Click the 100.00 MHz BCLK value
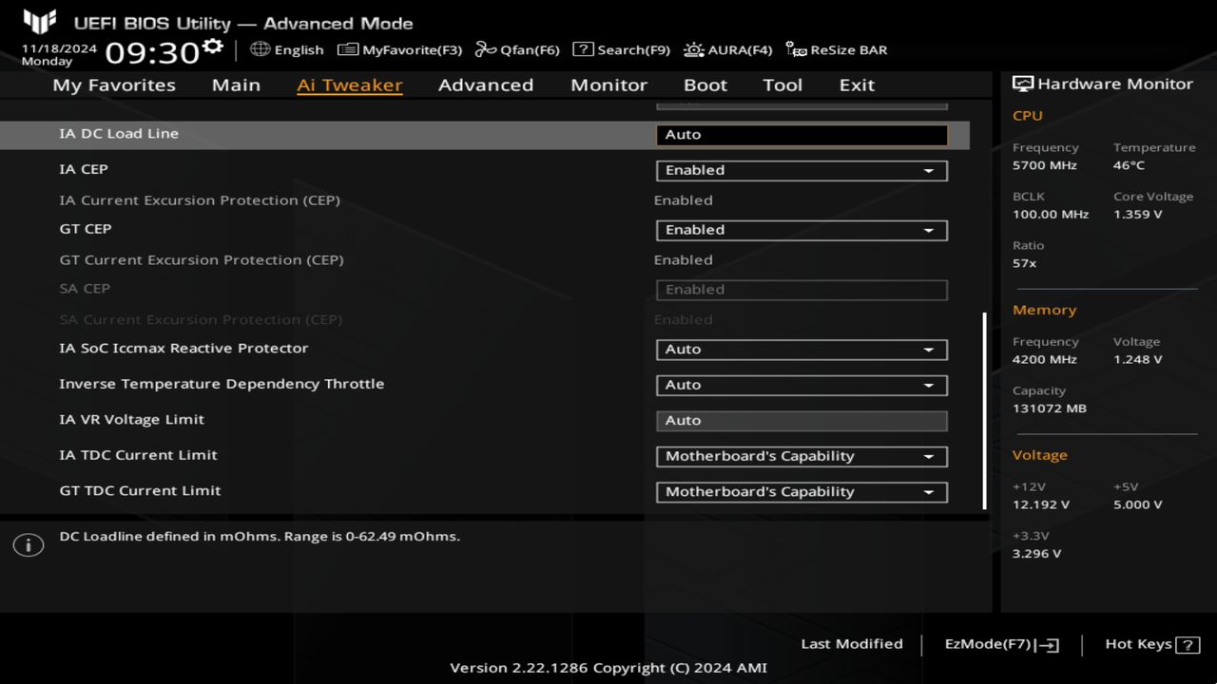The height and width of the screenshot is (684, 1217). click(x=1051, y=215)
